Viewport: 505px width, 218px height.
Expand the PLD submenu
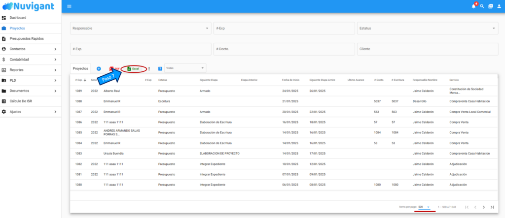pos(55,80)
